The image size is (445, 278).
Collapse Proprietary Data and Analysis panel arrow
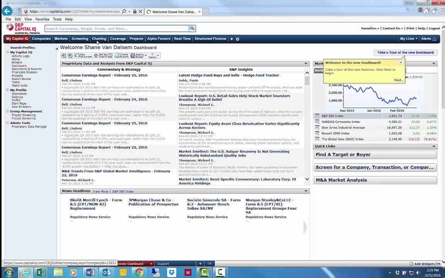coord(306,64)
